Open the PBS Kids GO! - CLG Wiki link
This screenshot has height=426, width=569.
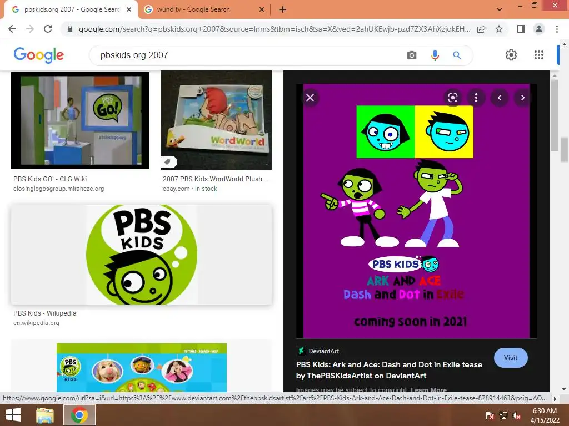pyautogui.click(x=50, y=179)
